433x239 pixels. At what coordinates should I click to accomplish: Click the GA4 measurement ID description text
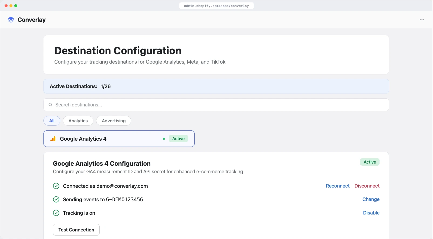pyautogui.click(x=148, y=172)
